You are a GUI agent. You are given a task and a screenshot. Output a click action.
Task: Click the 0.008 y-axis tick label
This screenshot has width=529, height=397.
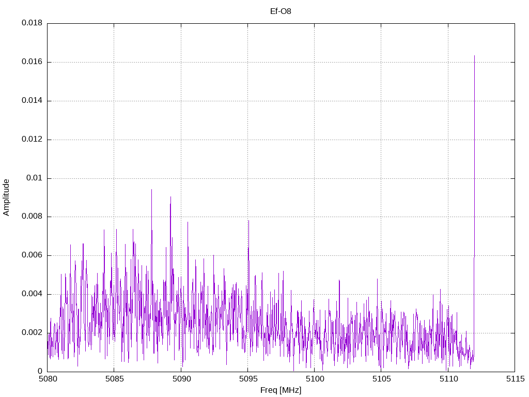[32, 217]
